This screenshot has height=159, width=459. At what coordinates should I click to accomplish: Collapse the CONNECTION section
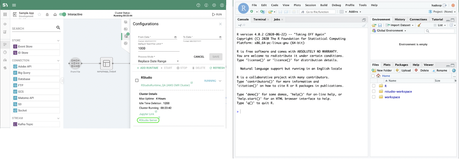coord(58,60)
